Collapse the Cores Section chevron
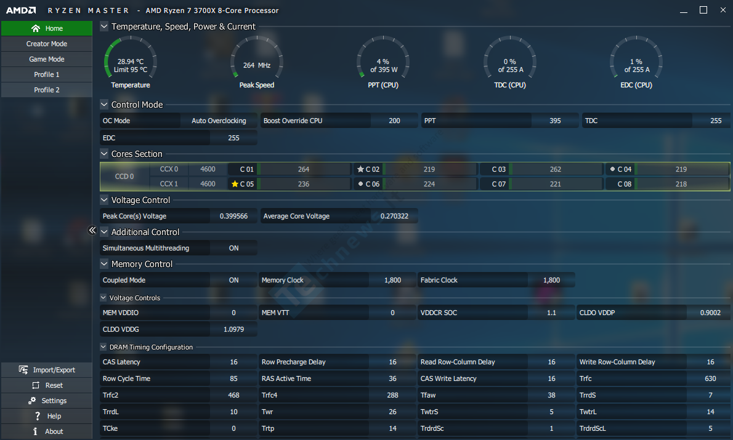The image size is (733, 440). 104,154
